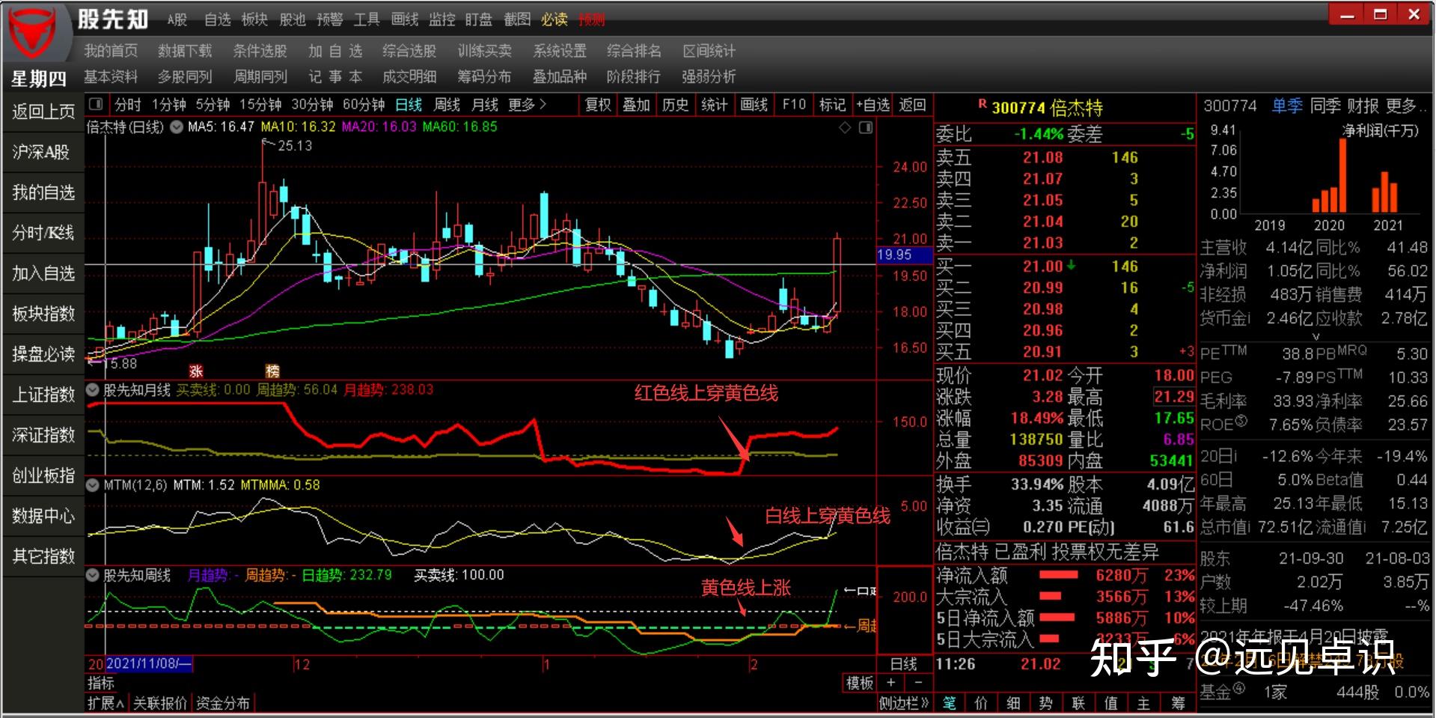Image resolution: width=1436 pixels, height=718 pixels.
Task: Select 上证指数 in the left sidebar
Action: pos(43,395)
